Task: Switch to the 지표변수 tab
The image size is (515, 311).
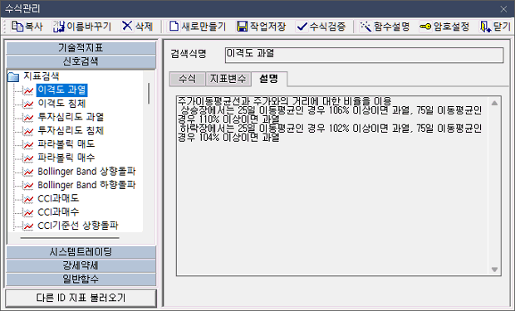Action: coord(228,79)
